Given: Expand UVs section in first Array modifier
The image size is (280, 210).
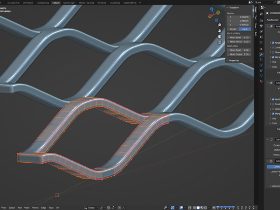Looking at the screenshot, I should (271, 62).
